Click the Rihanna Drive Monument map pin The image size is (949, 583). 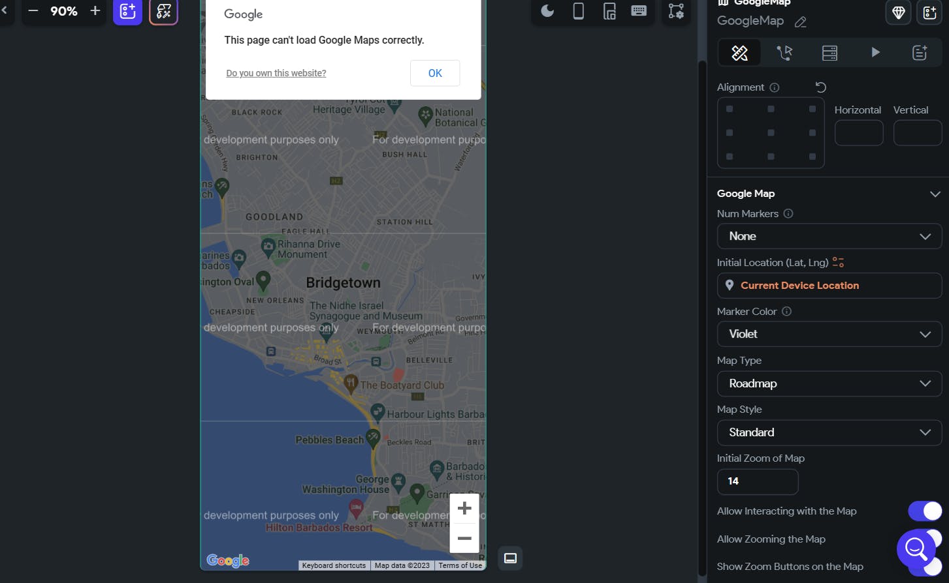[x=268, y=247]
